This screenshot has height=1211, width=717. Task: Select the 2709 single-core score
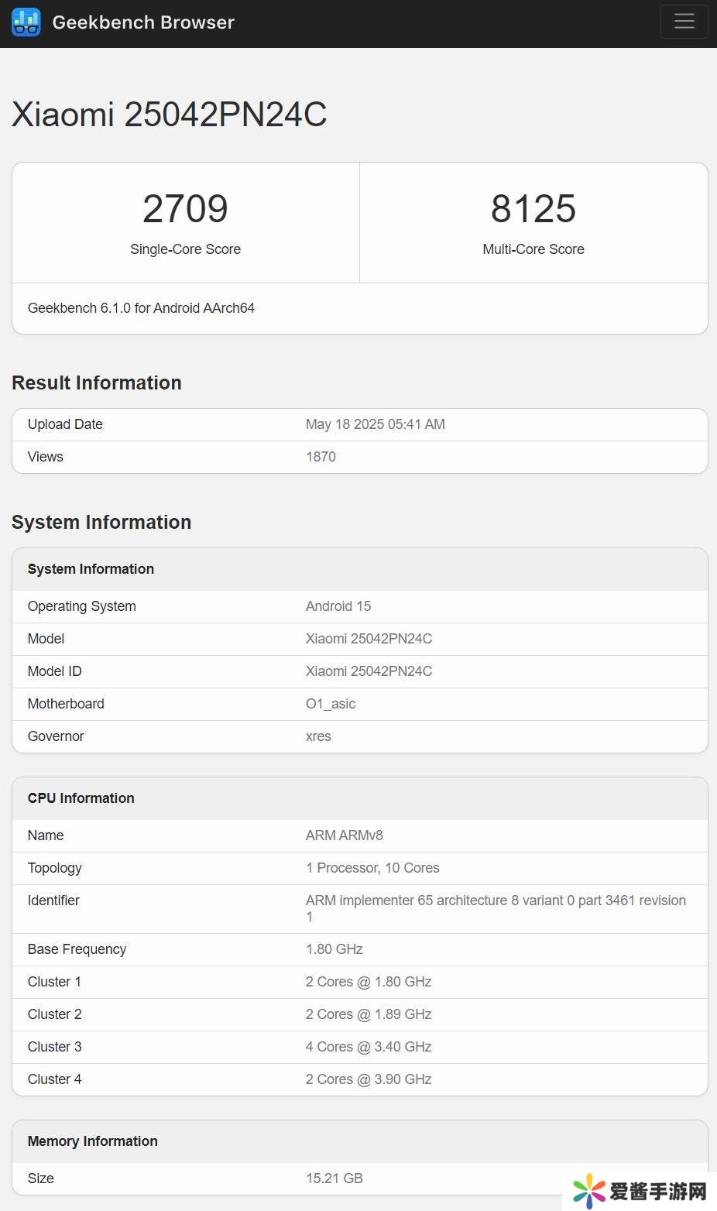(185, 209)
